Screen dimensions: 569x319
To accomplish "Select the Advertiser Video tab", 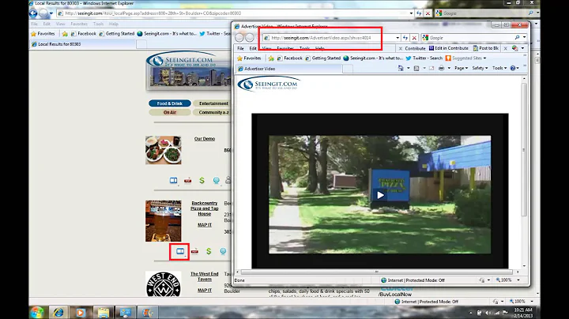I will tap(289, 69).
